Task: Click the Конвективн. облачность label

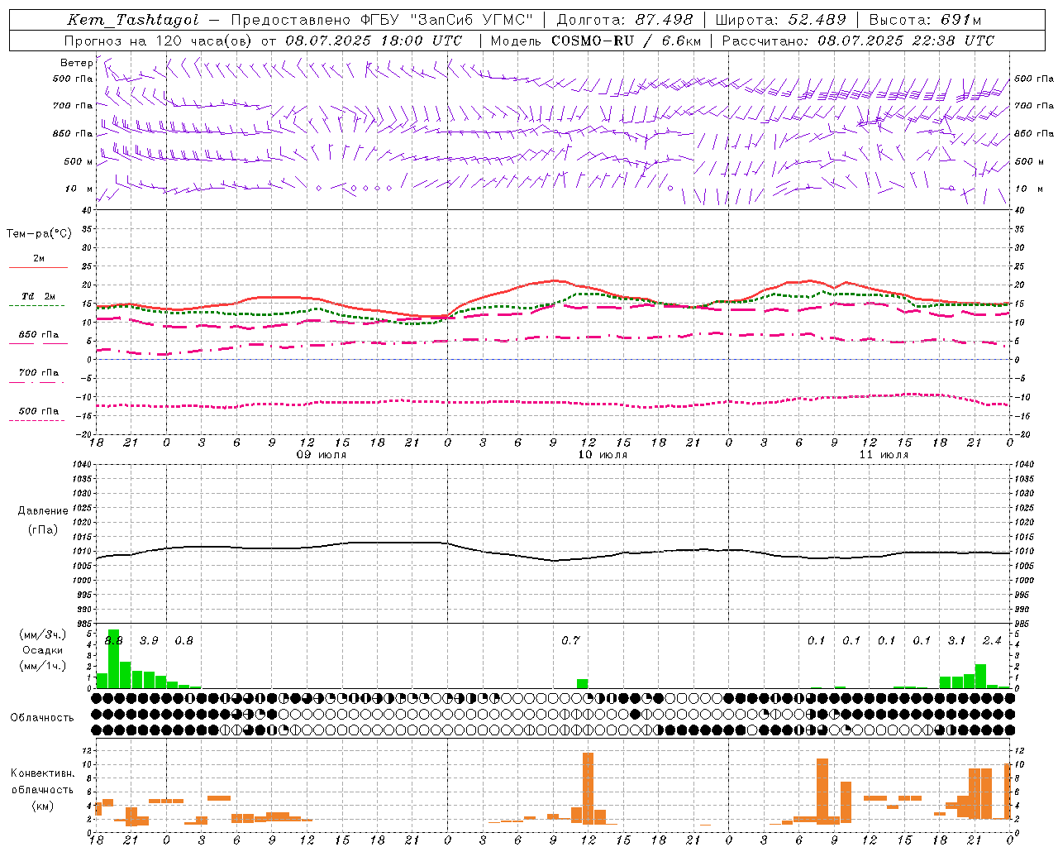Action: 42,781
